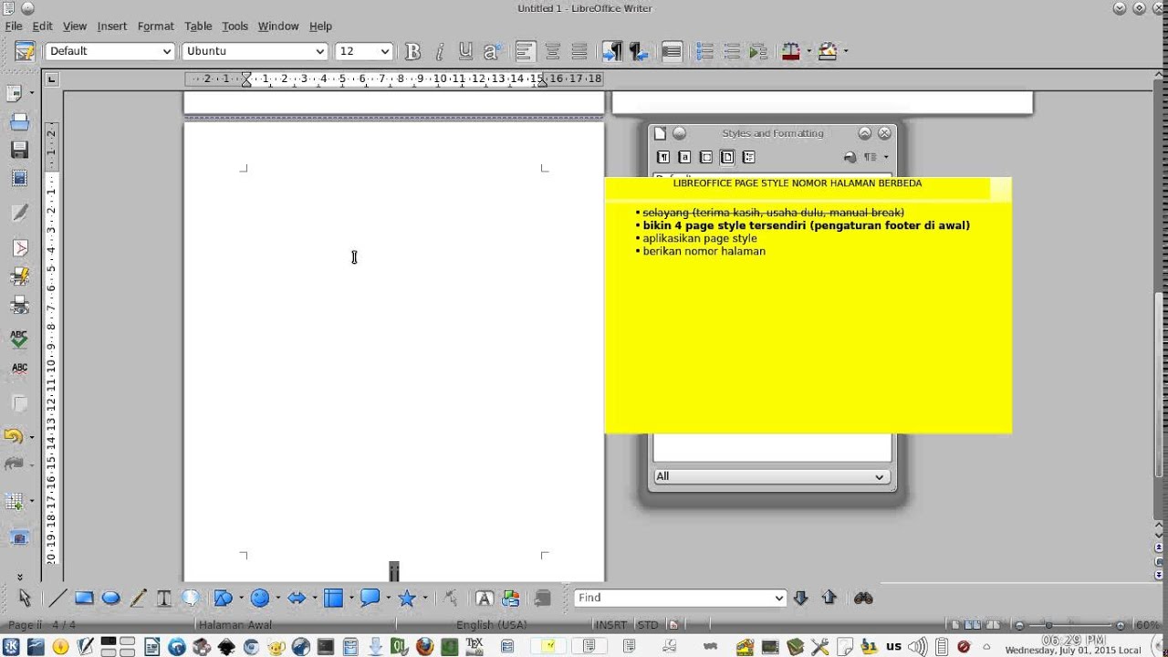The width and height of the screenshot is (1168, 657).
Task: Click the Find Next down arrow
Action: (x=800, y=598)
